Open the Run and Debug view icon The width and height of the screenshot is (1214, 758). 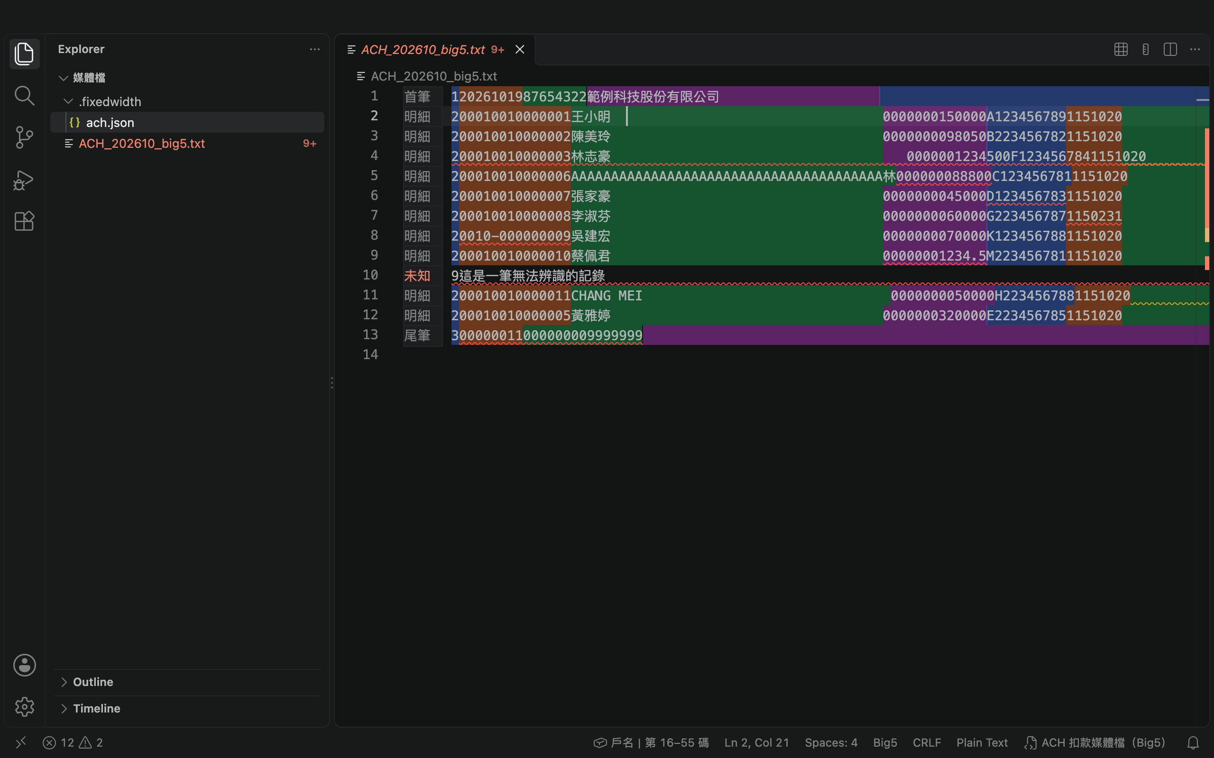[24, 180]
